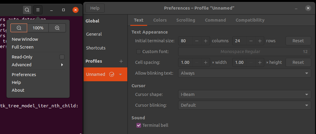Toggle the Read-Only checkbox in menu
The height and width of the screenshot is (134, 316).
pos(62,57)
